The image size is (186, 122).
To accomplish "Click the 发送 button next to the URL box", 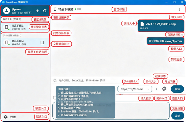I will (x=177, y=89).
